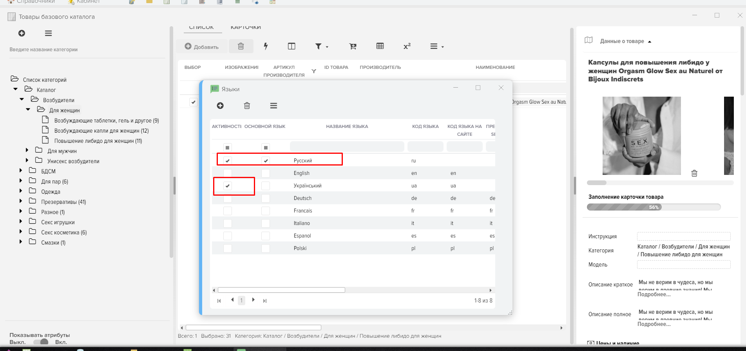Click the Модель input field
This screenshot has height=351, width=746.
click(684, 265)
